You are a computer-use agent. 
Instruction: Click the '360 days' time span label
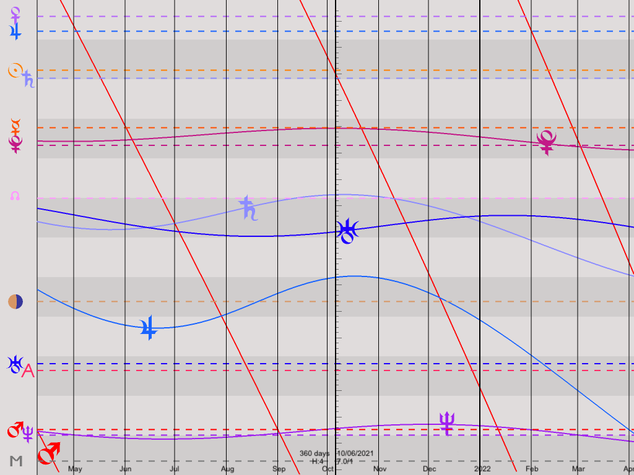[x=314, y=453]
